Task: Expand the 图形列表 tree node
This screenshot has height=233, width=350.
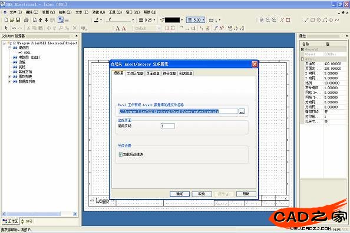Action: coord(9,76)
